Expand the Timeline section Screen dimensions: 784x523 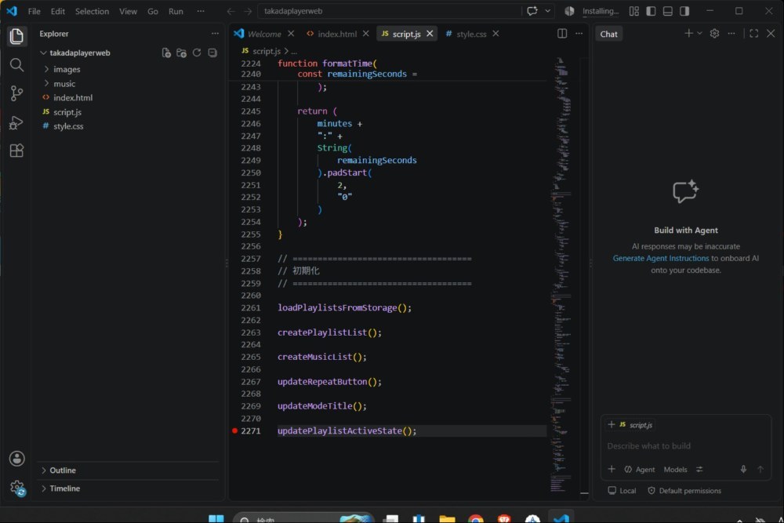(x=64, y=488)
